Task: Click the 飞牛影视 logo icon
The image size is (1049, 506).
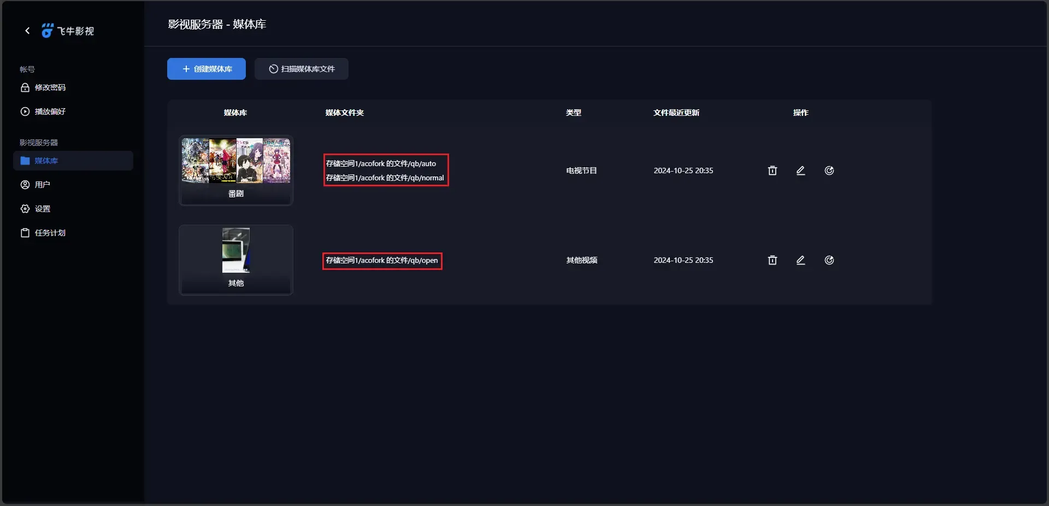Action: (48, 31)
